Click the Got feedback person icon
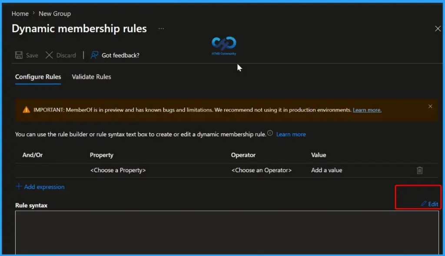The width and height of the screenshot is (445, 256). click(94, 55)
